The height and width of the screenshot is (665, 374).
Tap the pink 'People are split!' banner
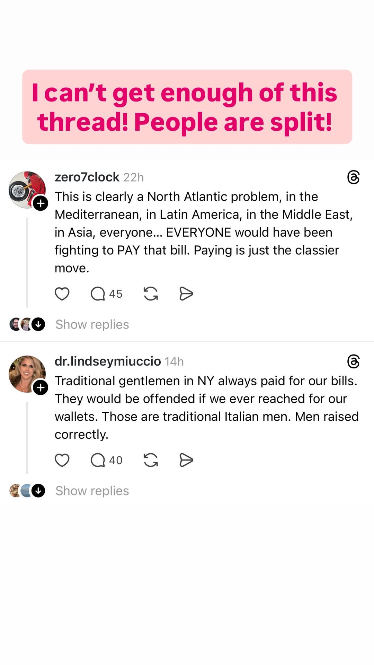(x=187, y=107)
